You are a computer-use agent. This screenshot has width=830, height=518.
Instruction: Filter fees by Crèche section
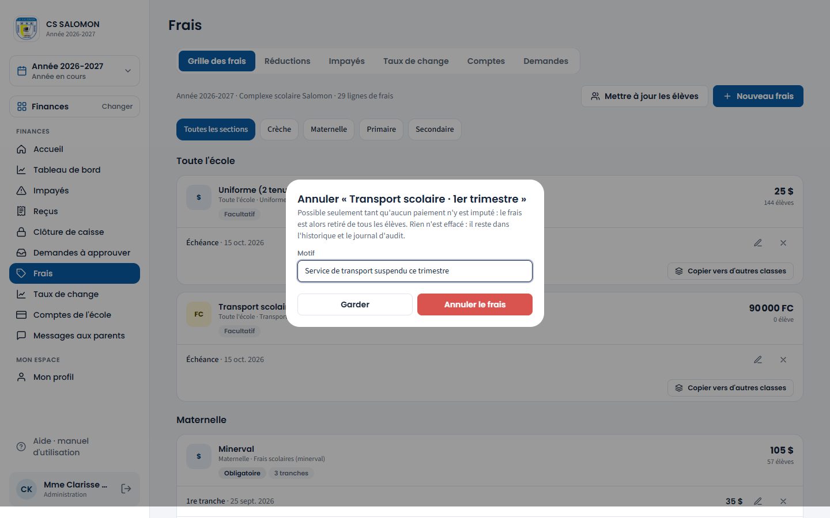click(279, 129)
